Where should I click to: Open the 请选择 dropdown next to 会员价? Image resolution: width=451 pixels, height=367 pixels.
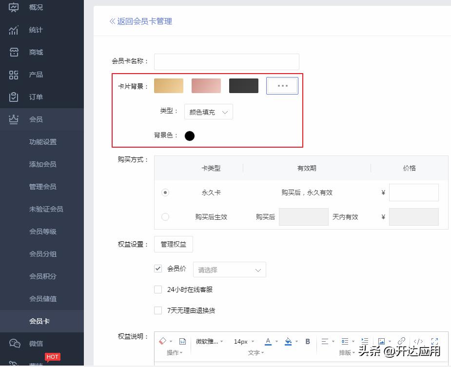[x=229, y=269]
